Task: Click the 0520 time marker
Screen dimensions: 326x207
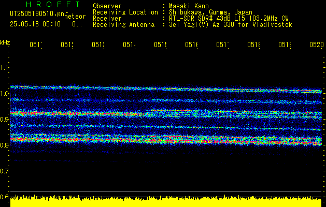Action: click(317, 45)
